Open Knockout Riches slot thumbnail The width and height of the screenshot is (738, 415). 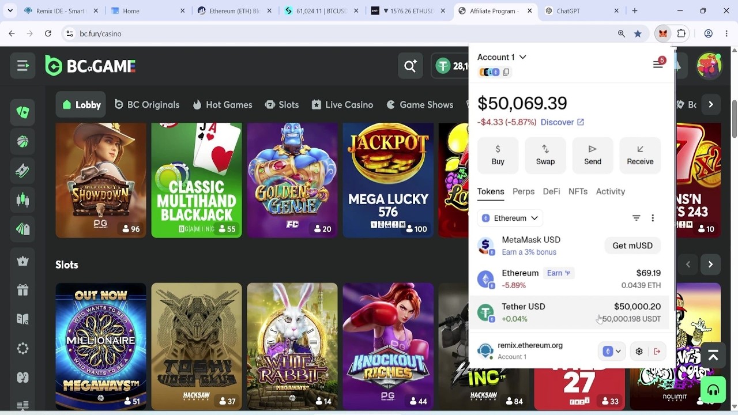388,346
